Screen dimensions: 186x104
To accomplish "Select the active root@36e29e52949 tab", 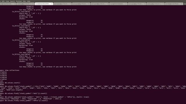I will coord(44,4).
